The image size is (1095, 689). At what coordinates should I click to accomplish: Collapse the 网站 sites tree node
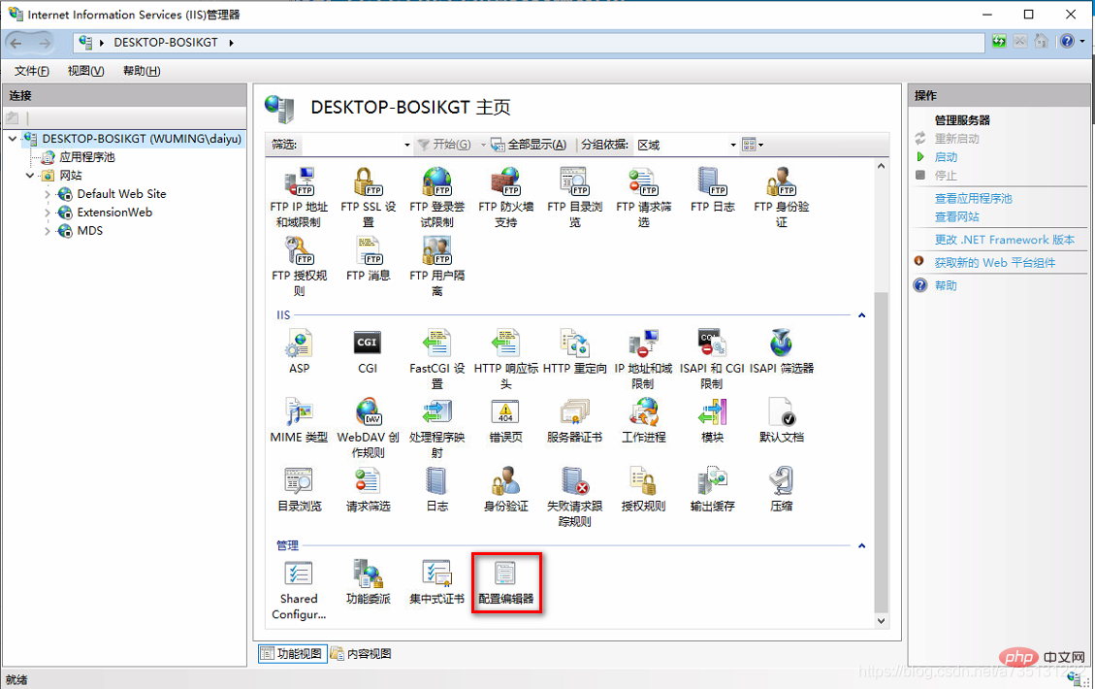29,176
